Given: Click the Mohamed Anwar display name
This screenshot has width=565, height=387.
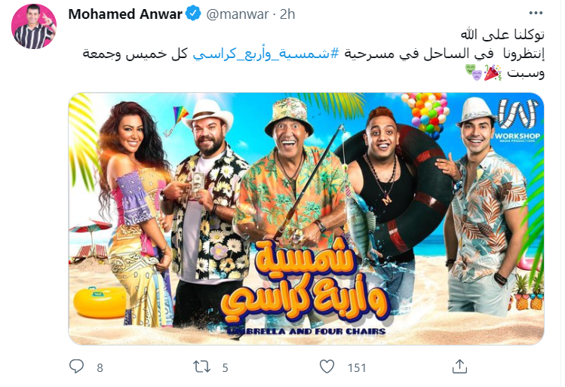Looking at the screenshot, I should (125, 14).
